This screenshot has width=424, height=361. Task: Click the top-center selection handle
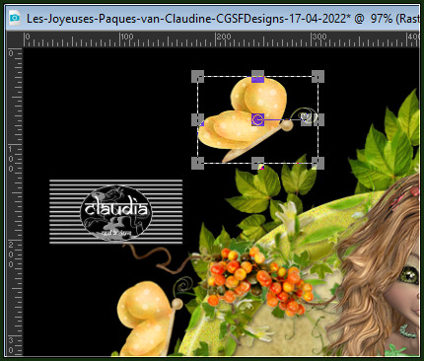point(257,76)
